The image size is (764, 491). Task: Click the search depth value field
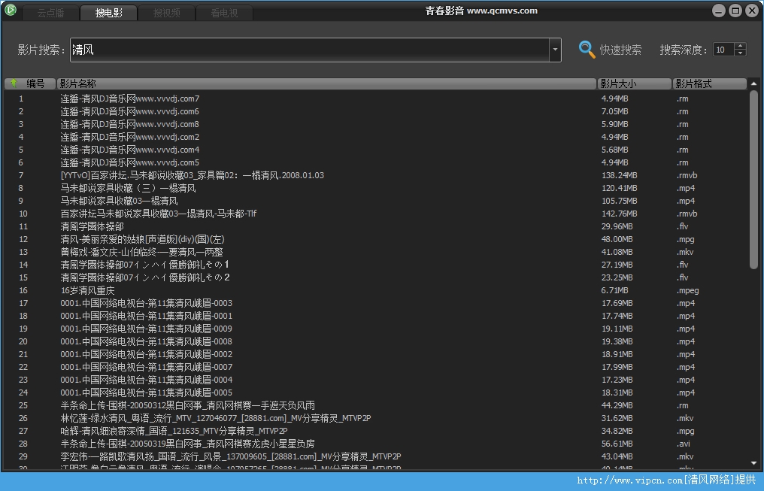723,50
